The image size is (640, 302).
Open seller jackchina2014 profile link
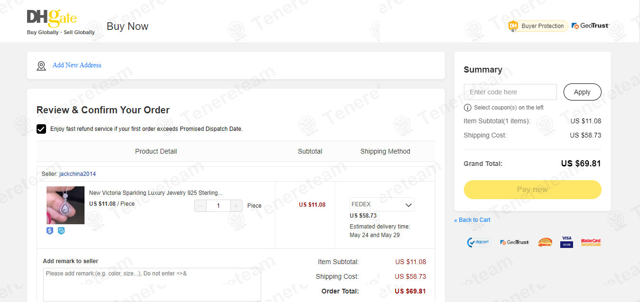77,174
